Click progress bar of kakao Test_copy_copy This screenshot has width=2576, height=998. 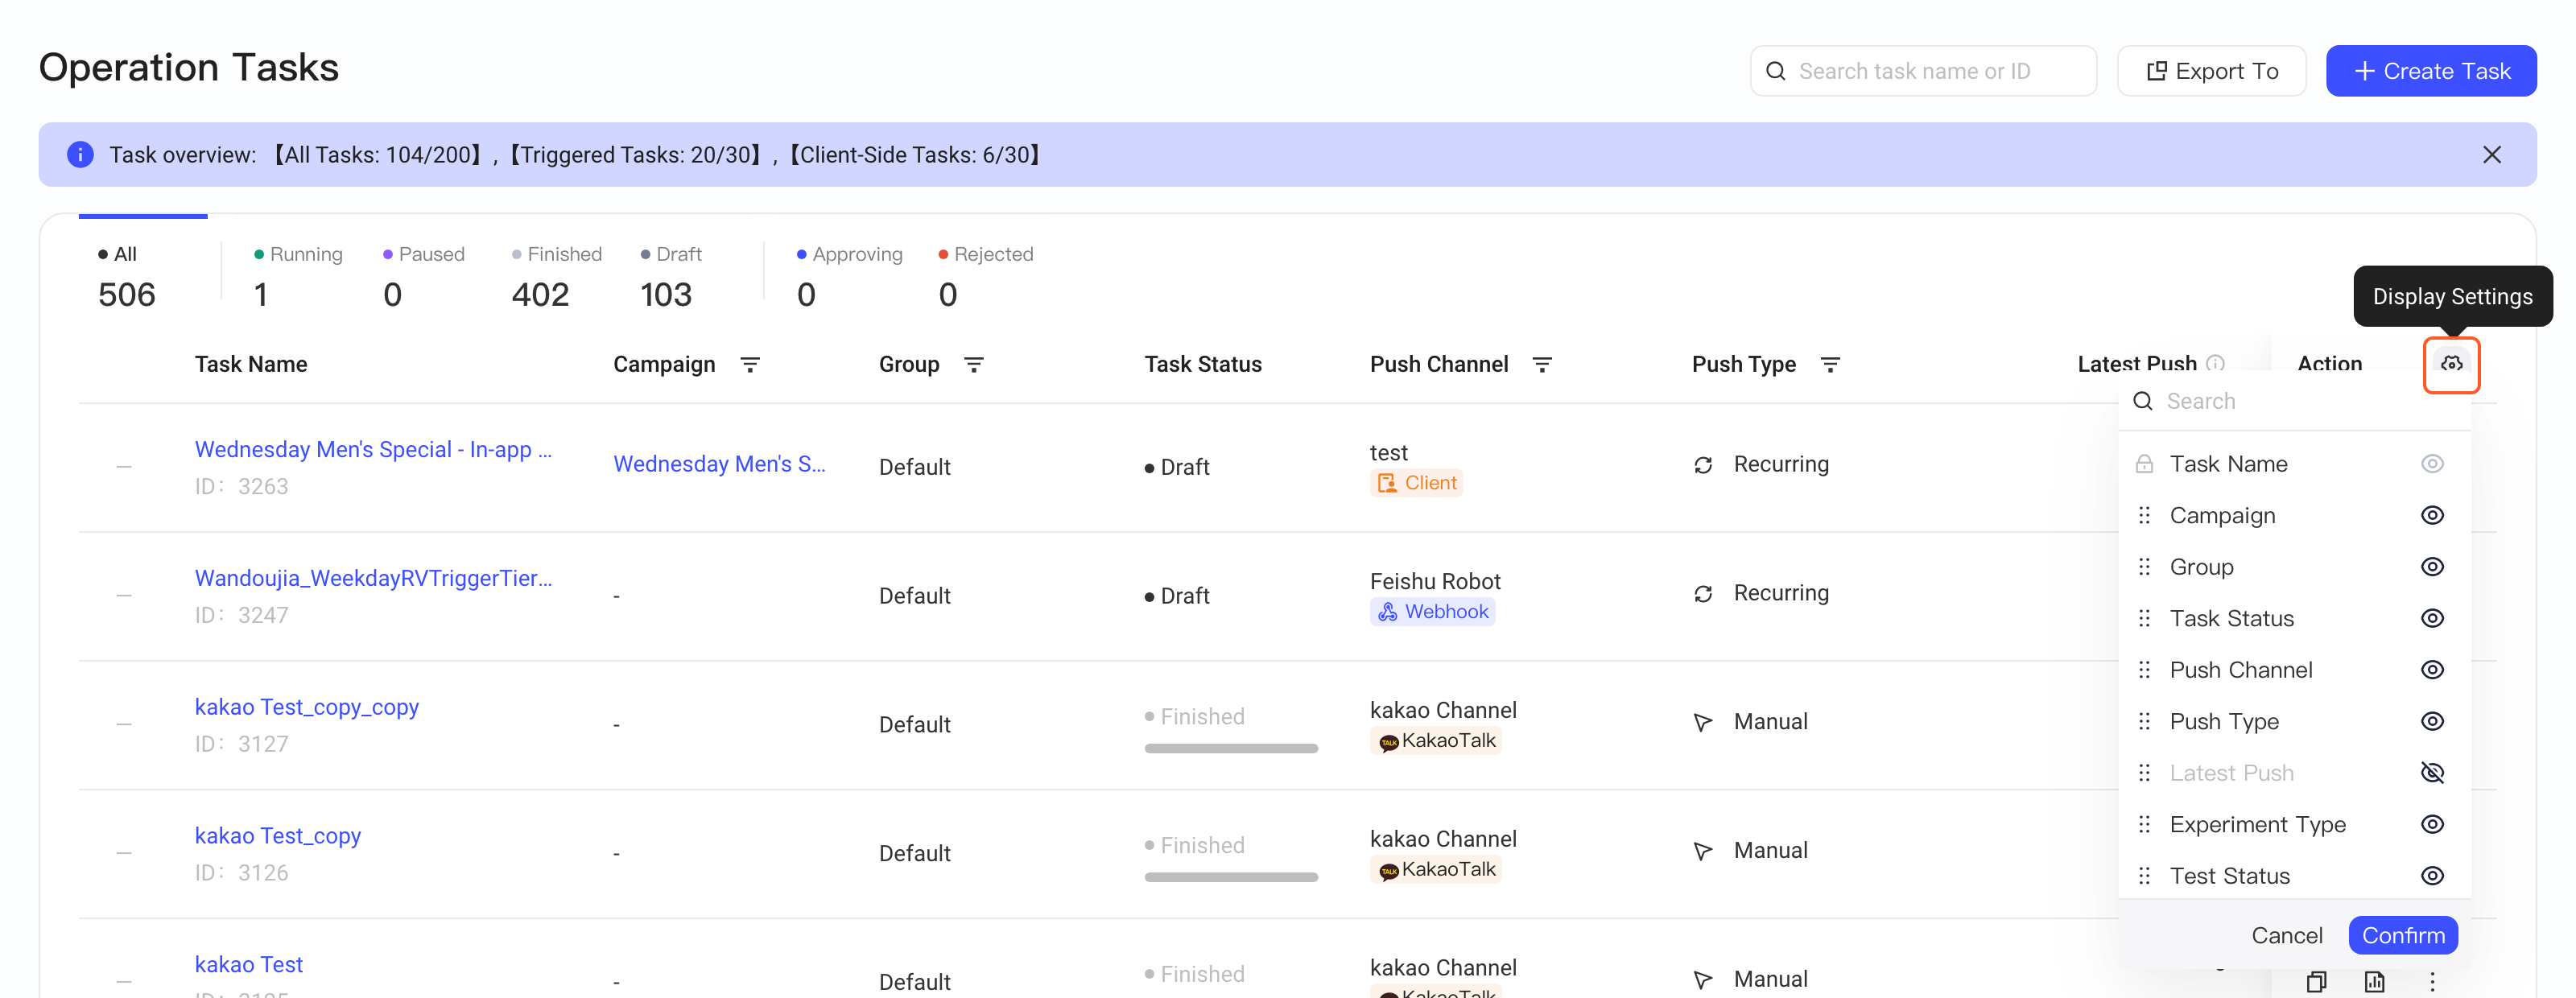[1231, 749]
